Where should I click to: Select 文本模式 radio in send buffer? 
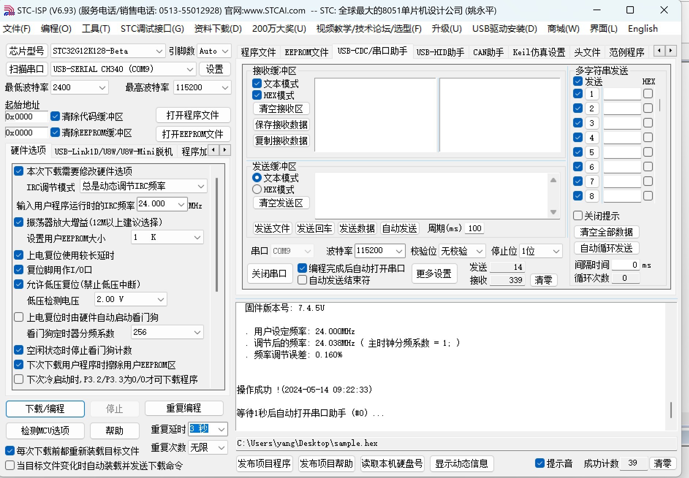(x=257, y=177)
